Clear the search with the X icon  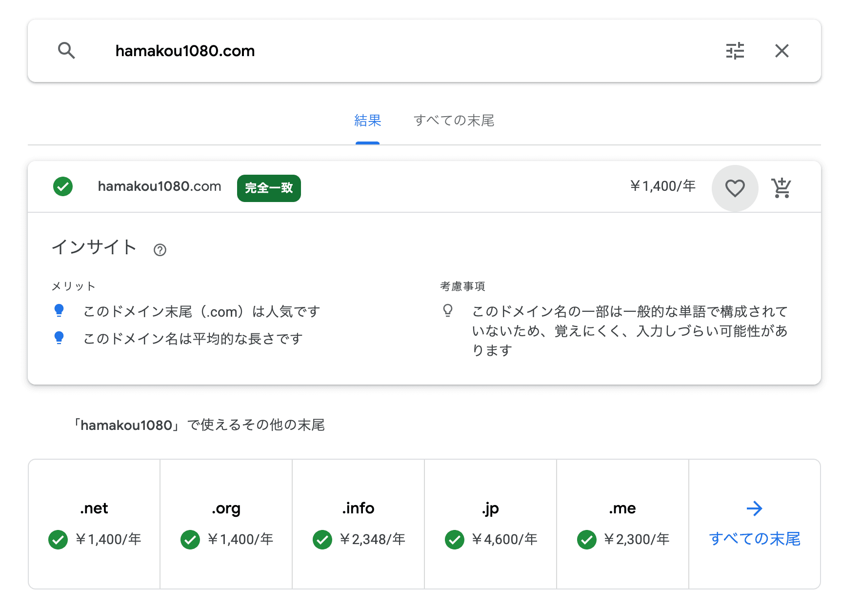[781, 51]
